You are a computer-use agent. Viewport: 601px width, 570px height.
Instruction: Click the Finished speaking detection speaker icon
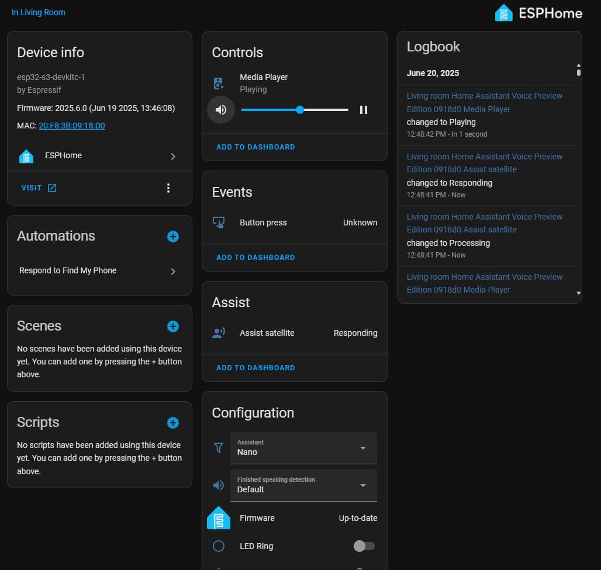[219, 485]
